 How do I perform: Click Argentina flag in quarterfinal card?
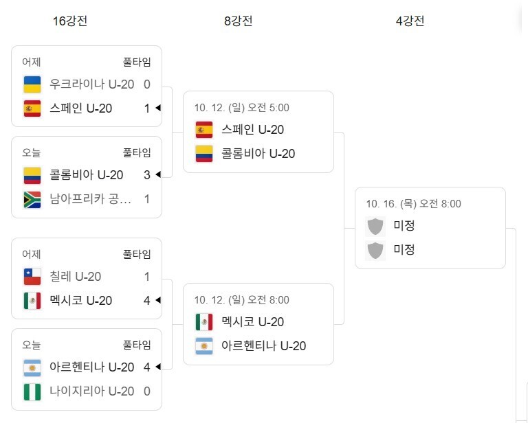(x=204, y=346)
